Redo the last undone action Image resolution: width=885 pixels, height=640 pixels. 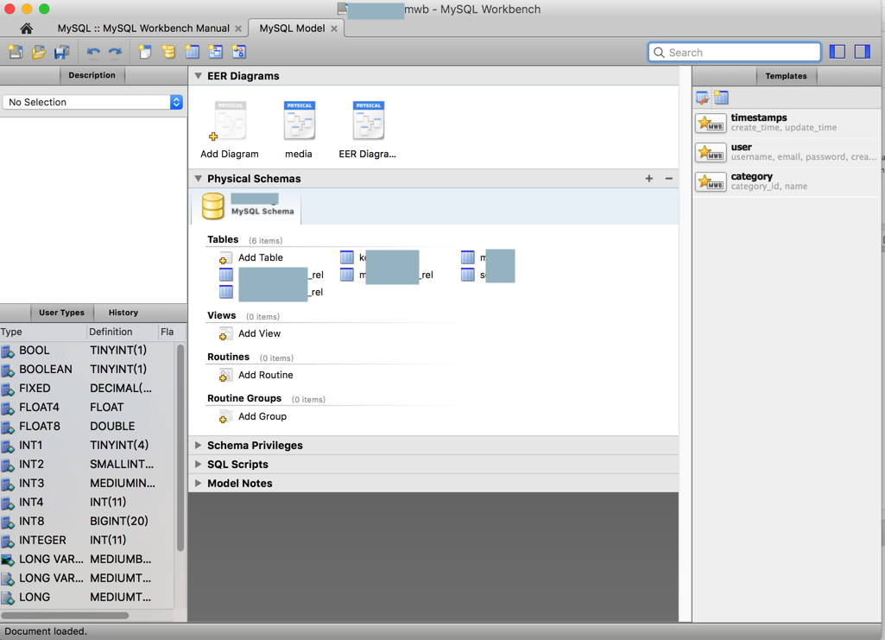pos(115,52)
